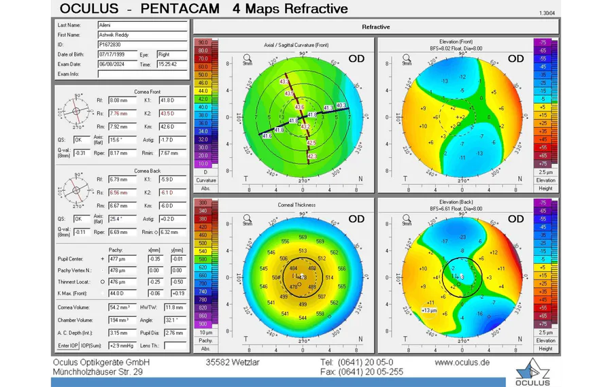Click the D unit label below the curvature scale

coord(206,172)
